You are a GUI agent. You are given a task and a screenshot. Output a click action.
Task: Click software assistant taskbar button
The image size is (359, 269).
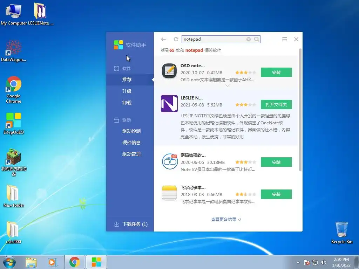pos(96,262)
